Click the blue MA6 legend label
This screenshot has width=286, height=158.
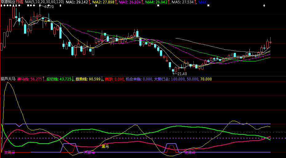(x=203, y=2)
